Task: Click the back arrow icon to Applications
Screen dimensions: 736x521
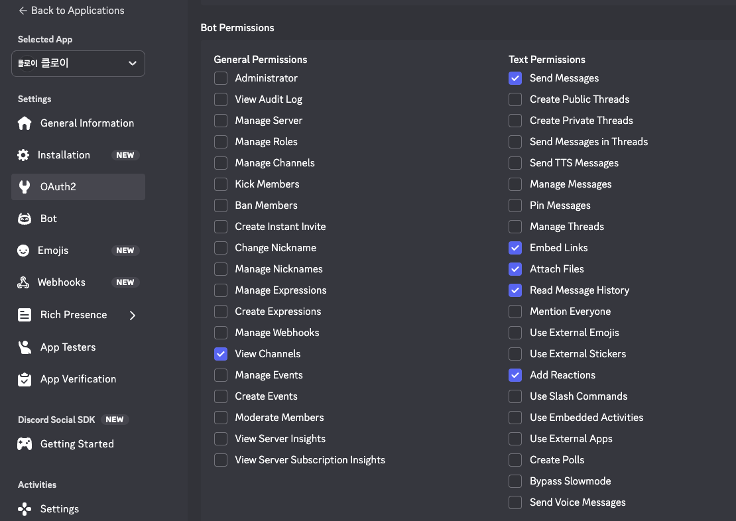Action: (x=23, y=11)
